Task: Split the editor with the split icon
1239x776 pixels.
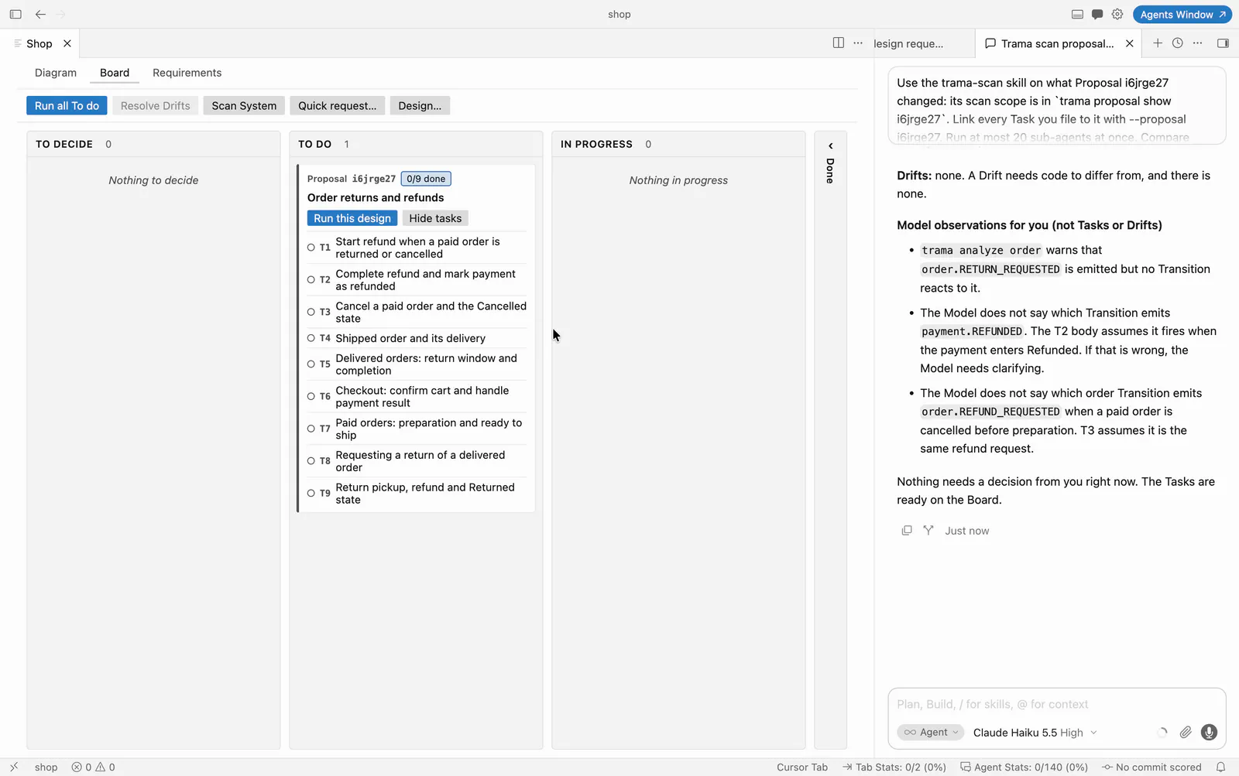Action: coord(838,43)
